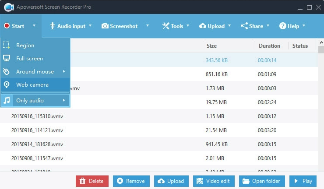Click the 00:03:20 duration cell

pos(267,130)
